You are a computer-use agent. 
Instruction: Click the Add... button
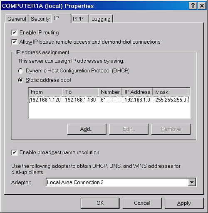pyautogui.click(x=87, y=129)
